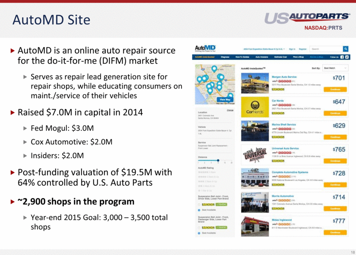Adjust the Distance slider handle

(x=219, y=161)
